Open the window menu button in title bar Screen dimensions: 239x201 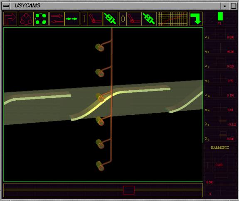pyautogui.click(x=6, y=6)
